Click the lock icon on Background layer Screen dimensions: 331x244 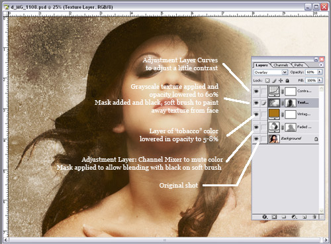click(x=316, y=139)
